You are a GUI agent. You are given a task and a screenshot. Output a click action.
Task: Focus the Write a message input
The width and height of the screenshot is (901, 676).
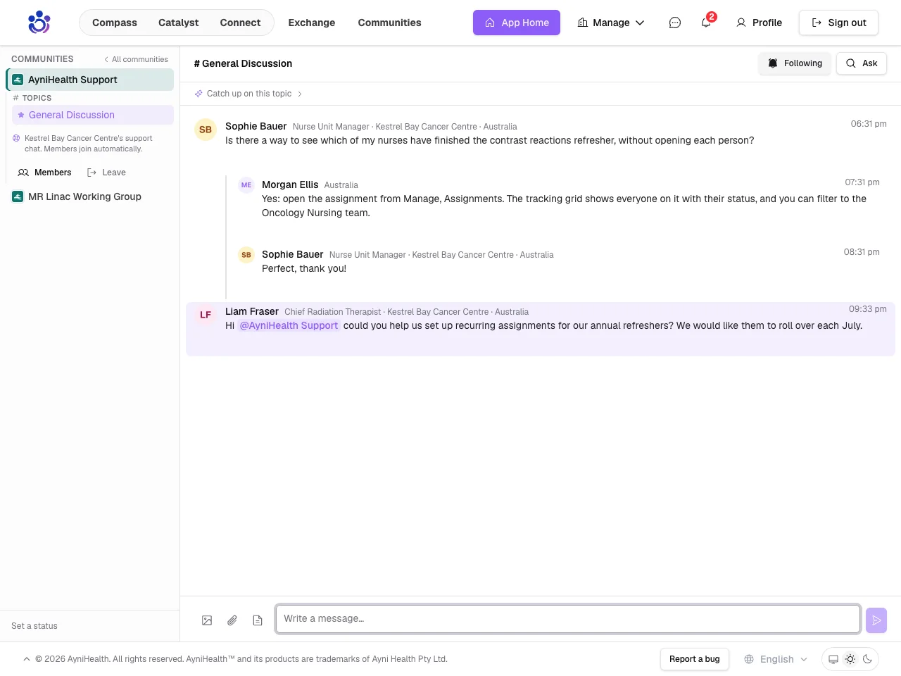click(x=568, y=619)
